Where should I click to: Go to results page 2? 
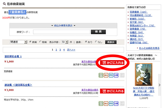click(x=56, y=50)
